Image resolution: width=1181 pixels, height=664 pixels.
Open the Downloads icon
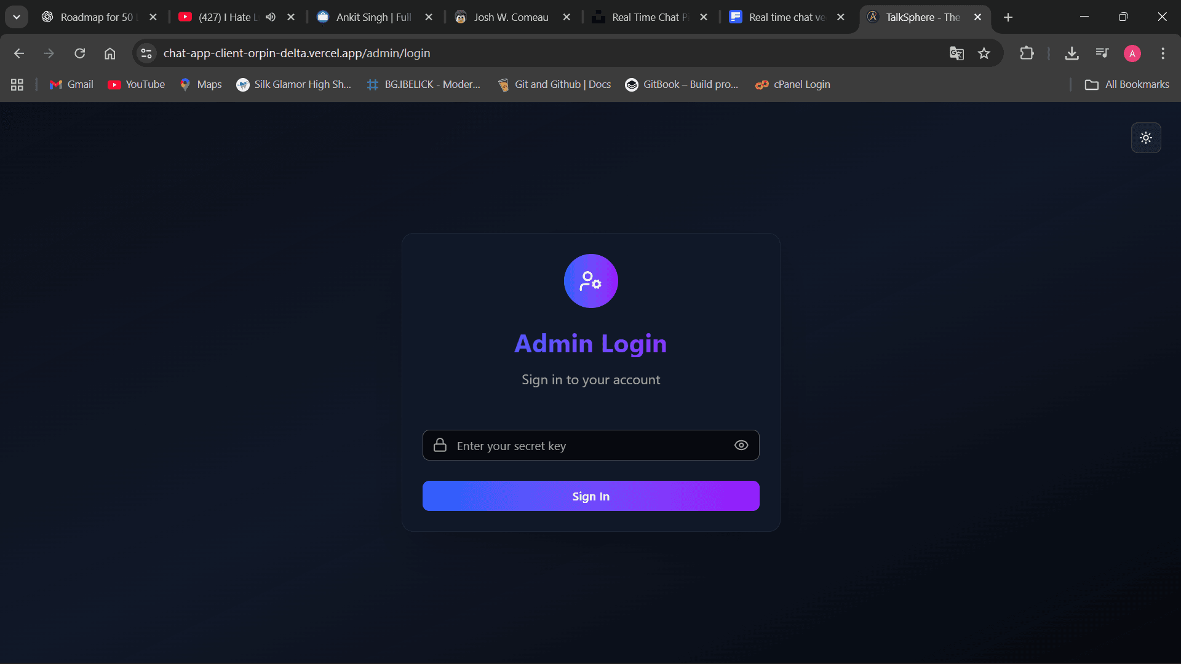[1072, 53]
